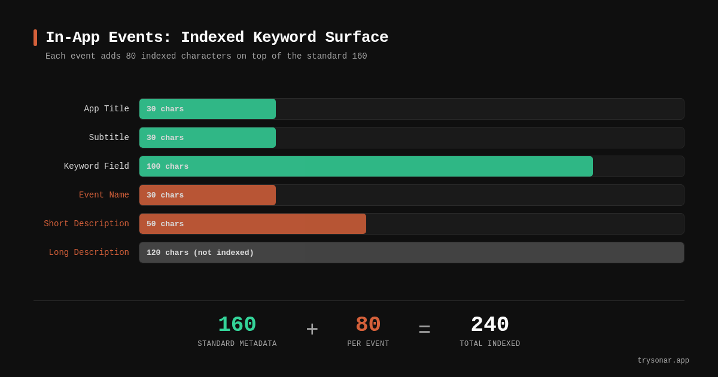Image resolution: width=718 pixels, height=377 pixels.
Task: Click the plus sign between 160 and 80
Action: [312, 329]
